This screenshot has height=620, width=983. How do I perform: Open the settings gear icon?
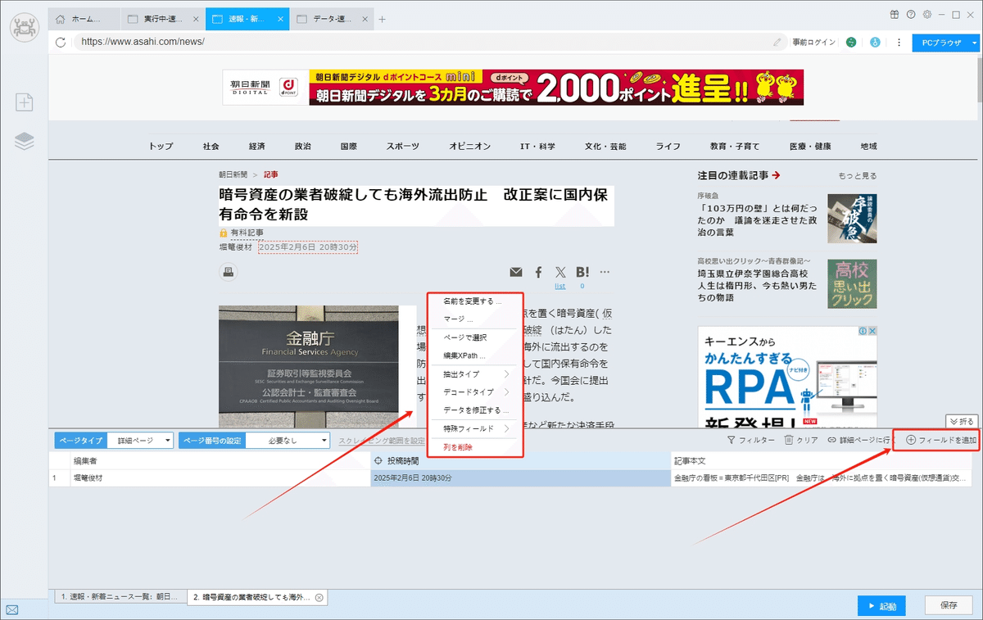pos(926,14)
